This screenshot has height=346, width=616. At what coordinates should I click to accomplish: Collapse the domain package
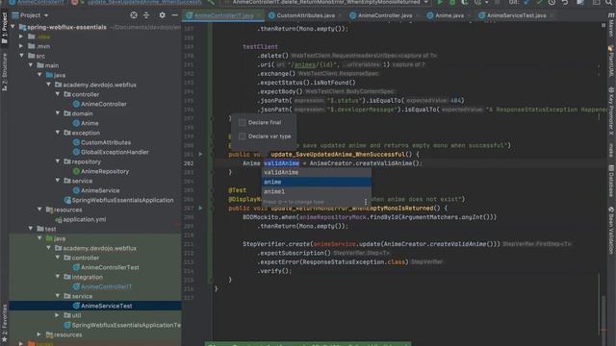click(x=58, y=113)
